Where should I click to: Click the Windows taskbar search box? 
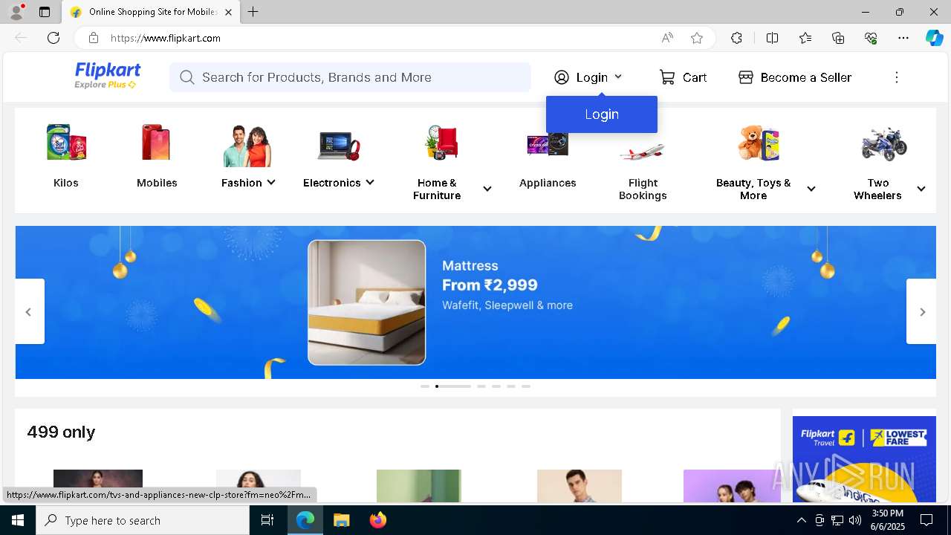pos(143,520)
